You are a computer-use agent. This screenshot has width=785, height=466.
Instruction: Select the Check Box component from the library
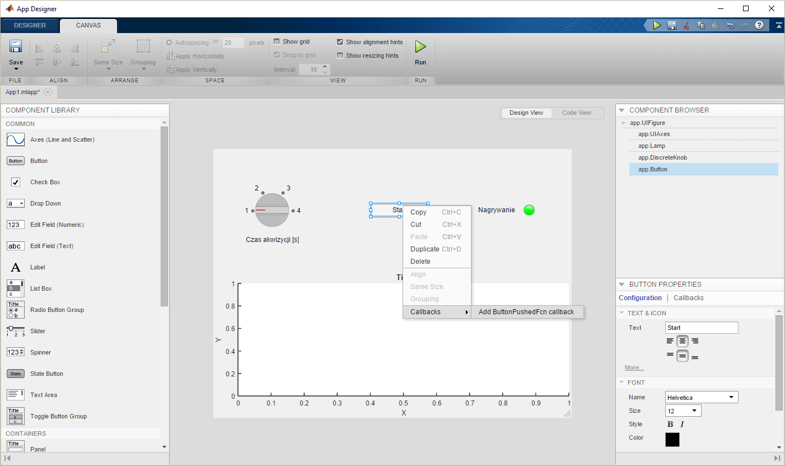coord(45,181)
